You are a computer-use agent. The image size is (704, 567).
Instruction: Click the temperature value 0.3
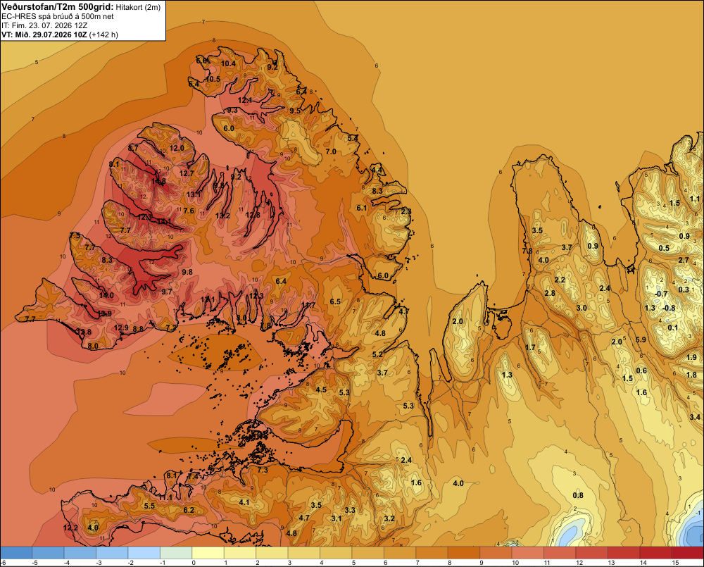click(684, 289)
